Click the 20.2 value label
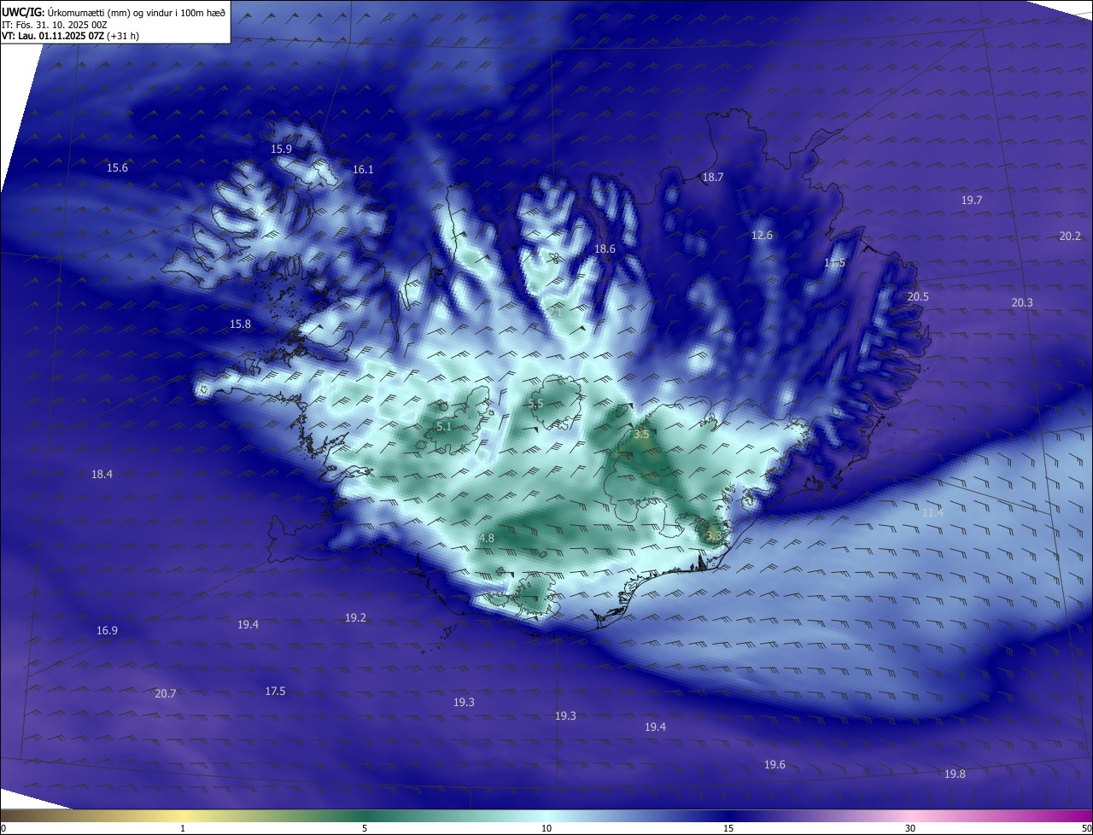The width and height of the screenshot is (1093, 835). (x=1070, y=236)
